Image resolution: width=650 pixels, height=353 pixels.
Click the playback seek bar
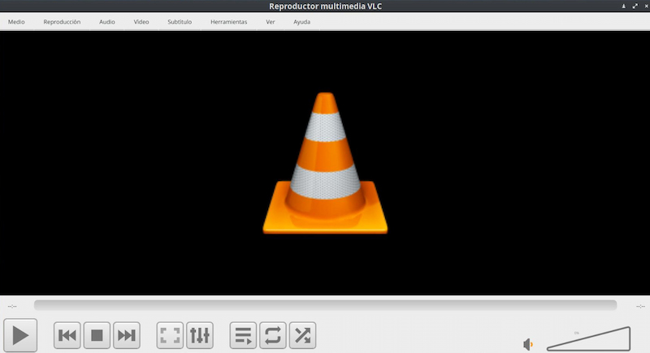pos(325,305)
